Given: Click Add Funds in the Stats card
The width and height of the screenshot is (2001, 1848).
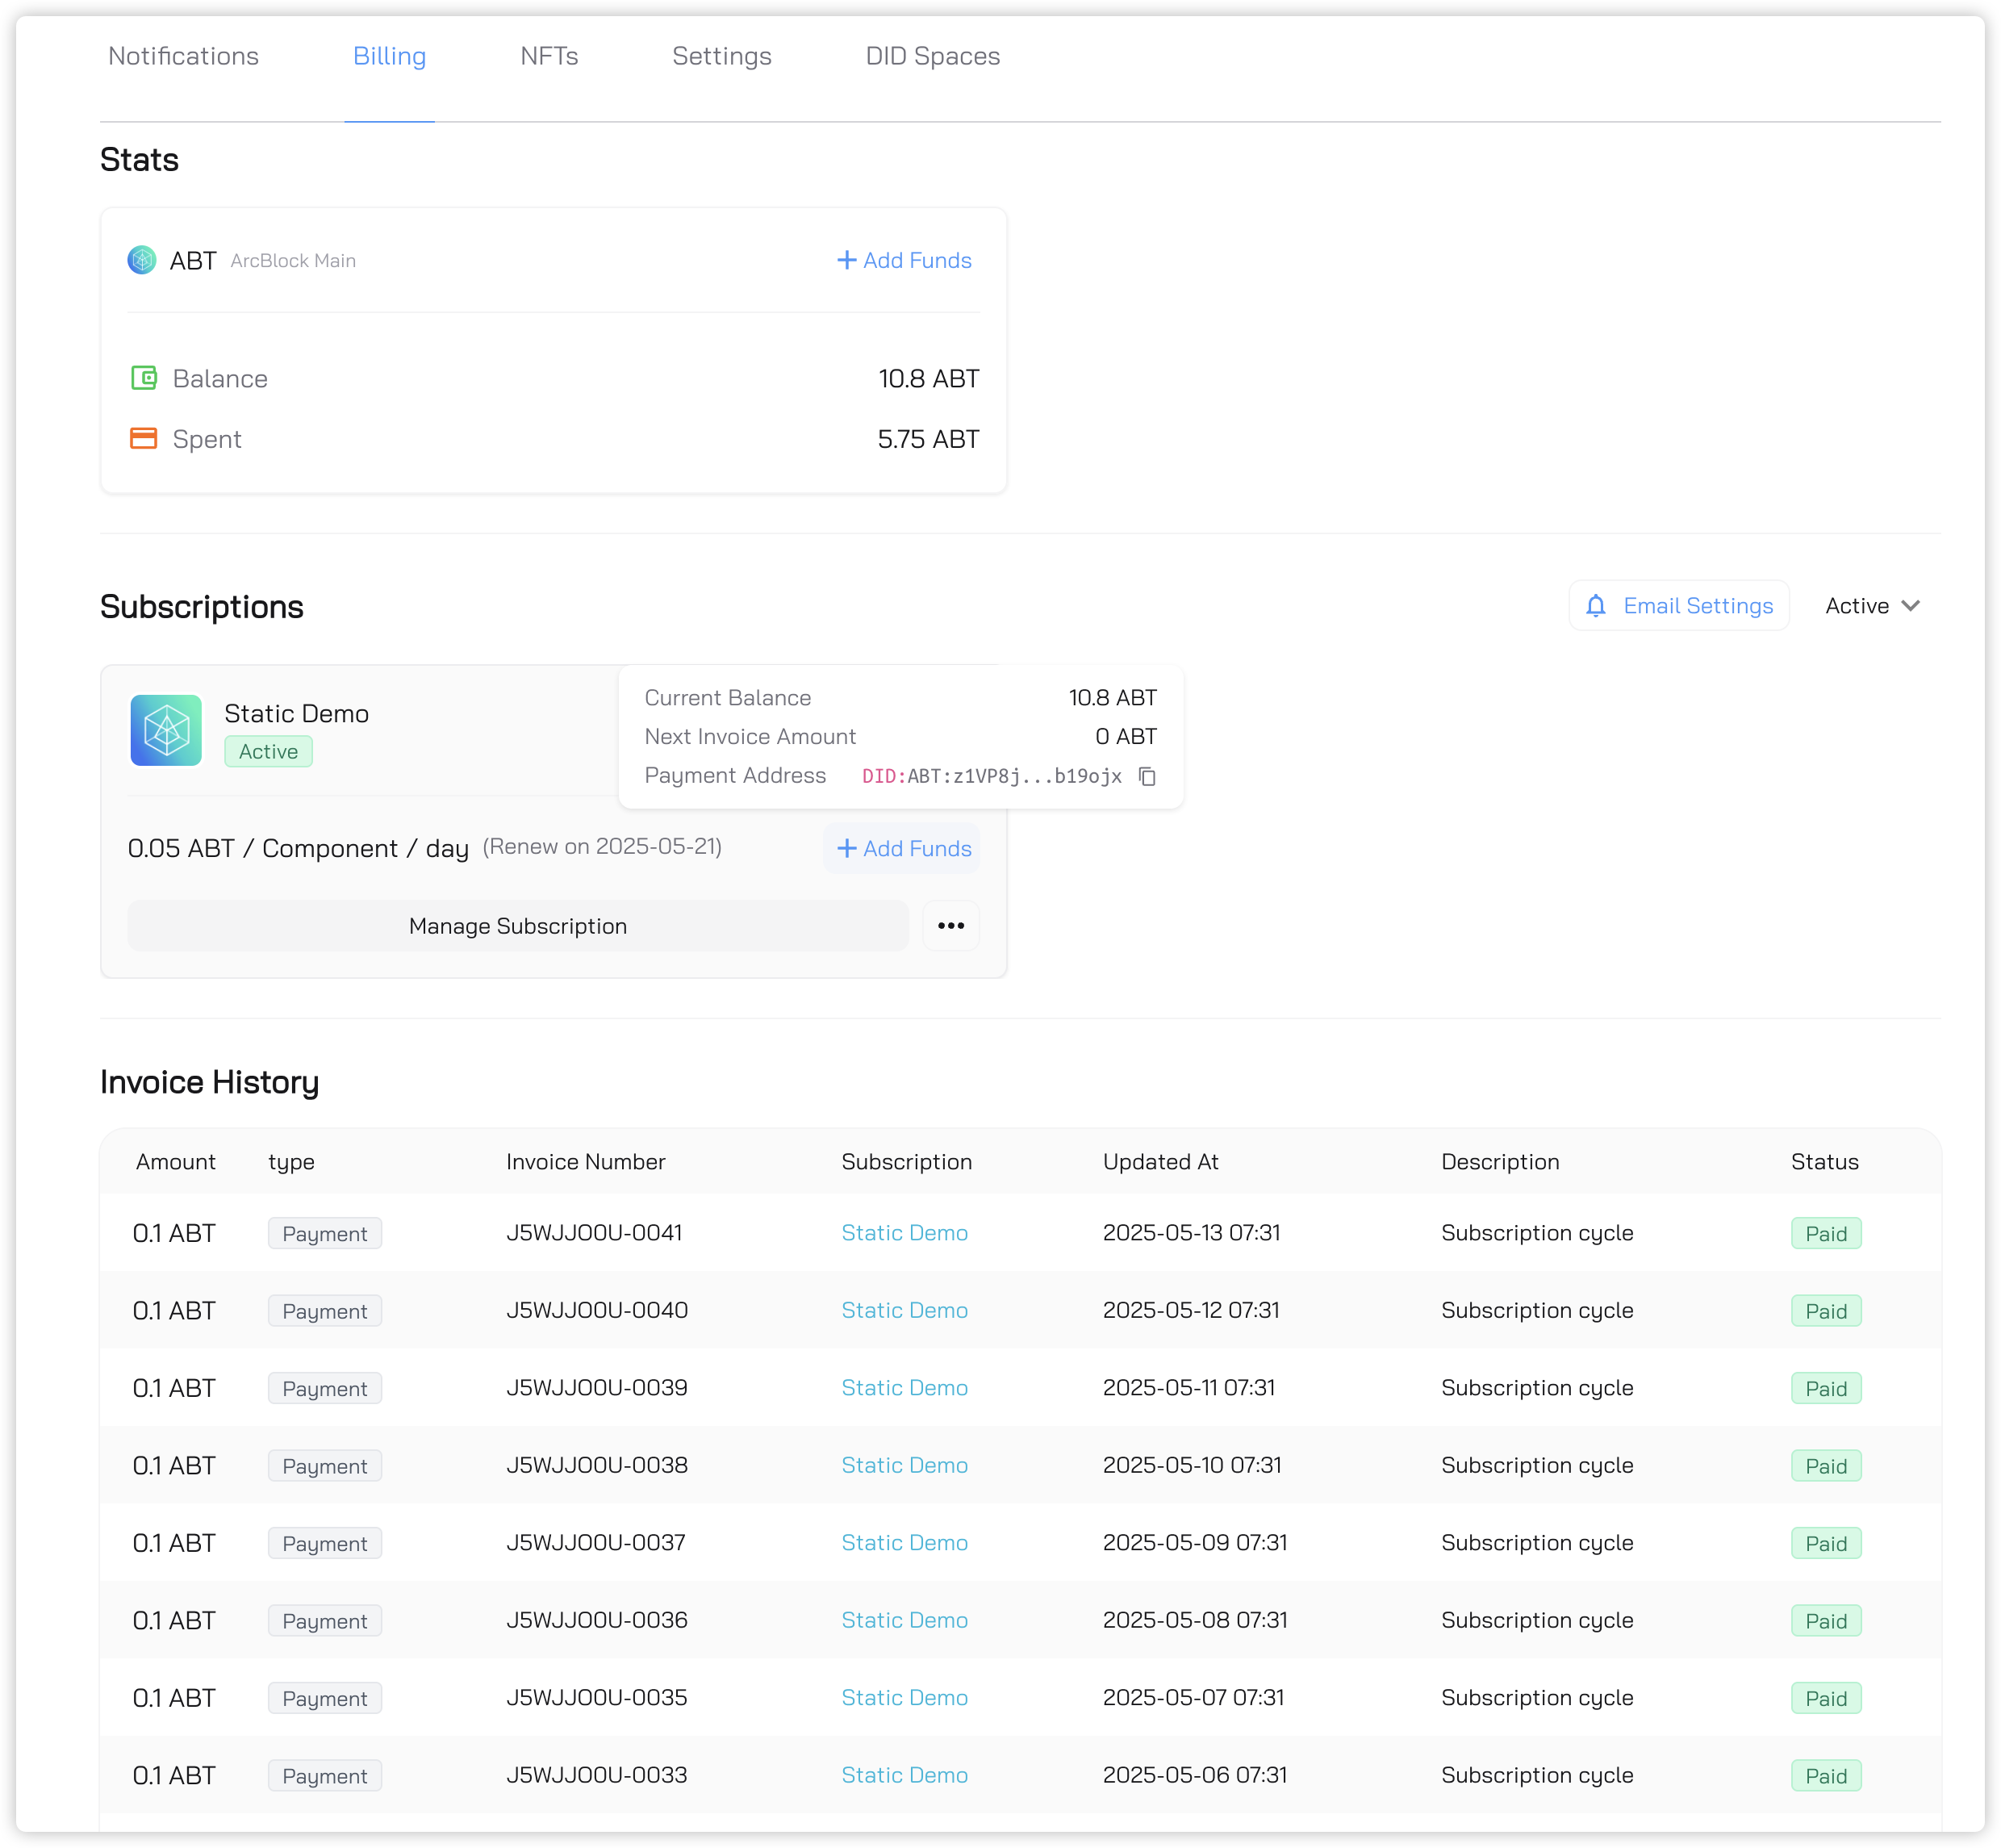Looking at the screenshot, I should click(x=904, y=260).
